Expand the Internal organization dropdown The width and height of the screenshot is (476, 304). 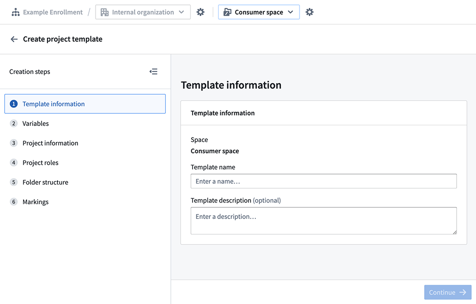(143, 12)
